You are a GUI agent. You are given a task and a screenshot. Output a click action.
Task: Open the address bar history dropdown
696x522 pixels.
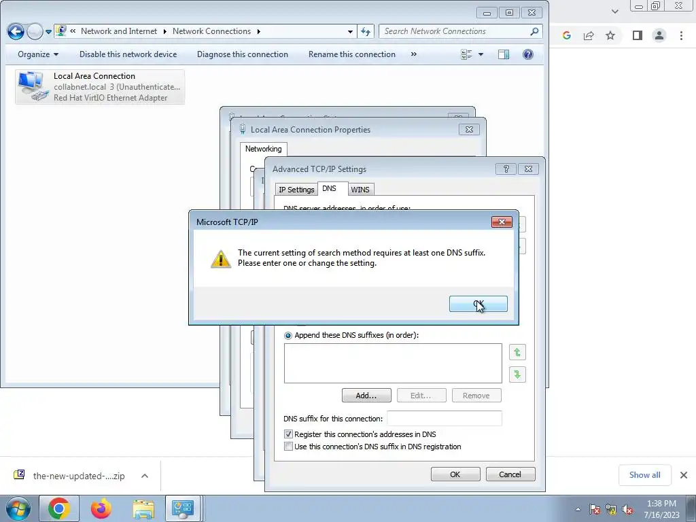[350, 31]
